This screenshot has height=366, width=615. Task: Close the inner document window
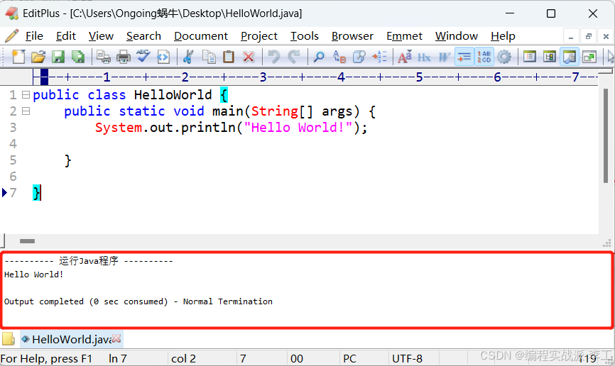(606, 36)
